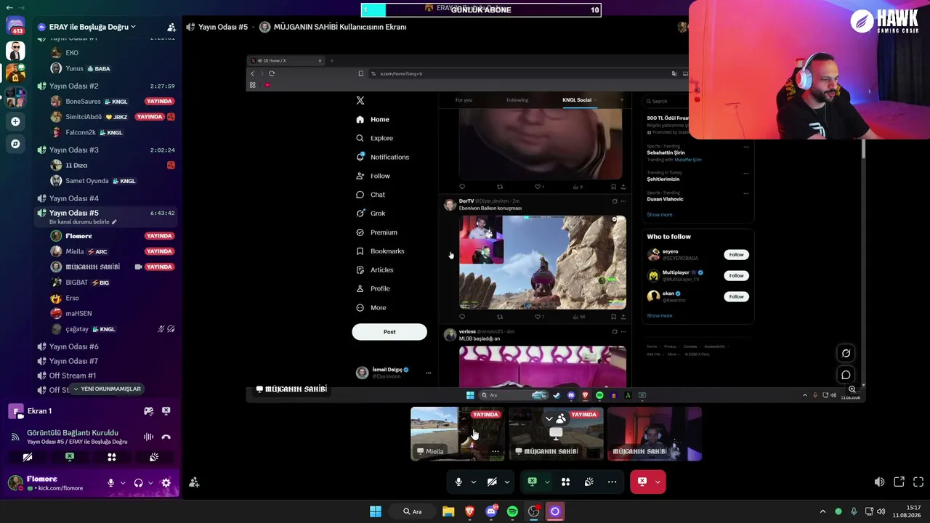Open Windows taskbar search Ara

pos(413,511)
